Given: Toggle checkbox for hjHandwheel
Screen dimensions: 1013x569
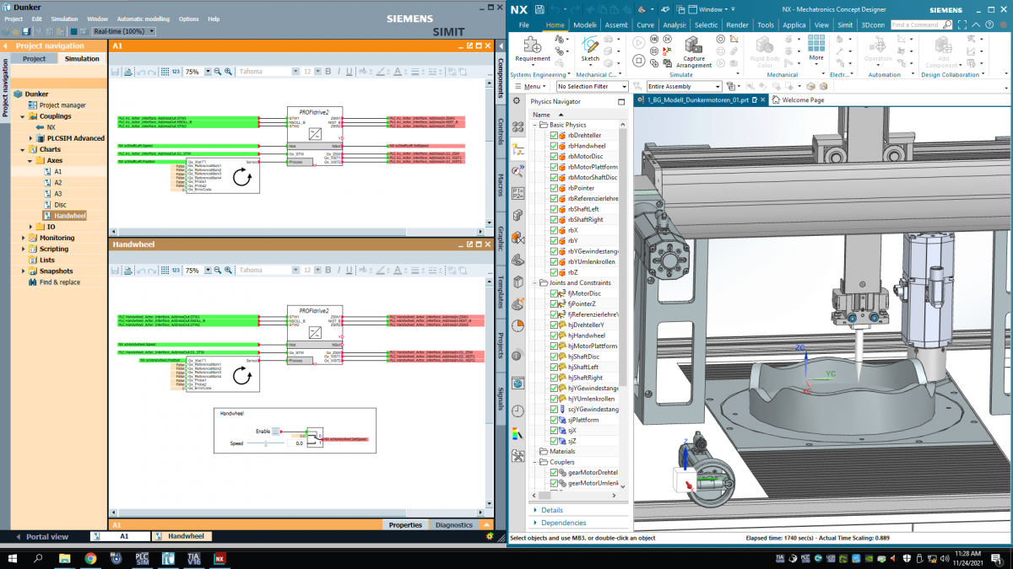Looking at the screenshot, I should pyautogui.click(x=554, y=335).
